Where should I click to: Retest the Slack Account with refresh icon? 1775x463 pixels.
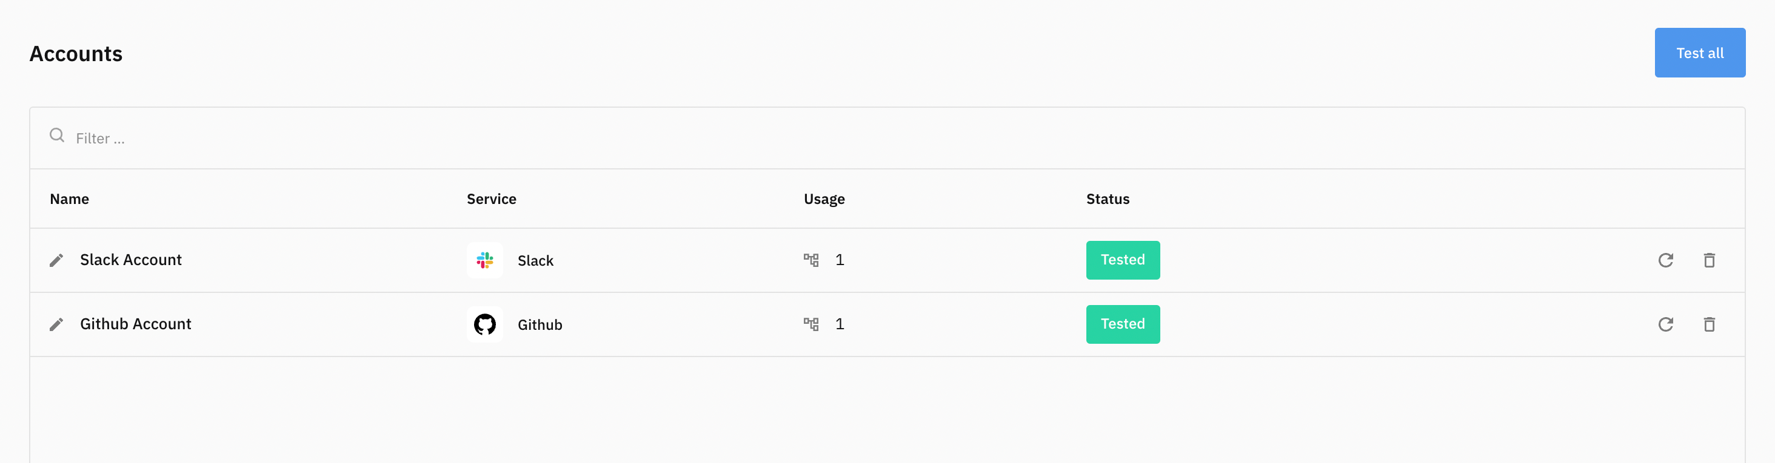[x=1665, y=260]
